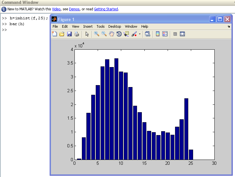Click the 'h=imhist(f,25);' command text

29,18
